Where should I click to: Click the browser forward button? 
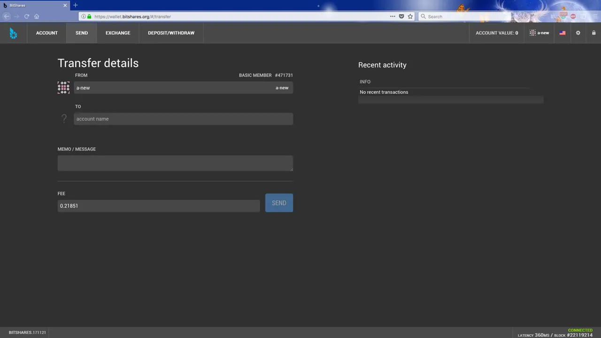click(17, 16)
